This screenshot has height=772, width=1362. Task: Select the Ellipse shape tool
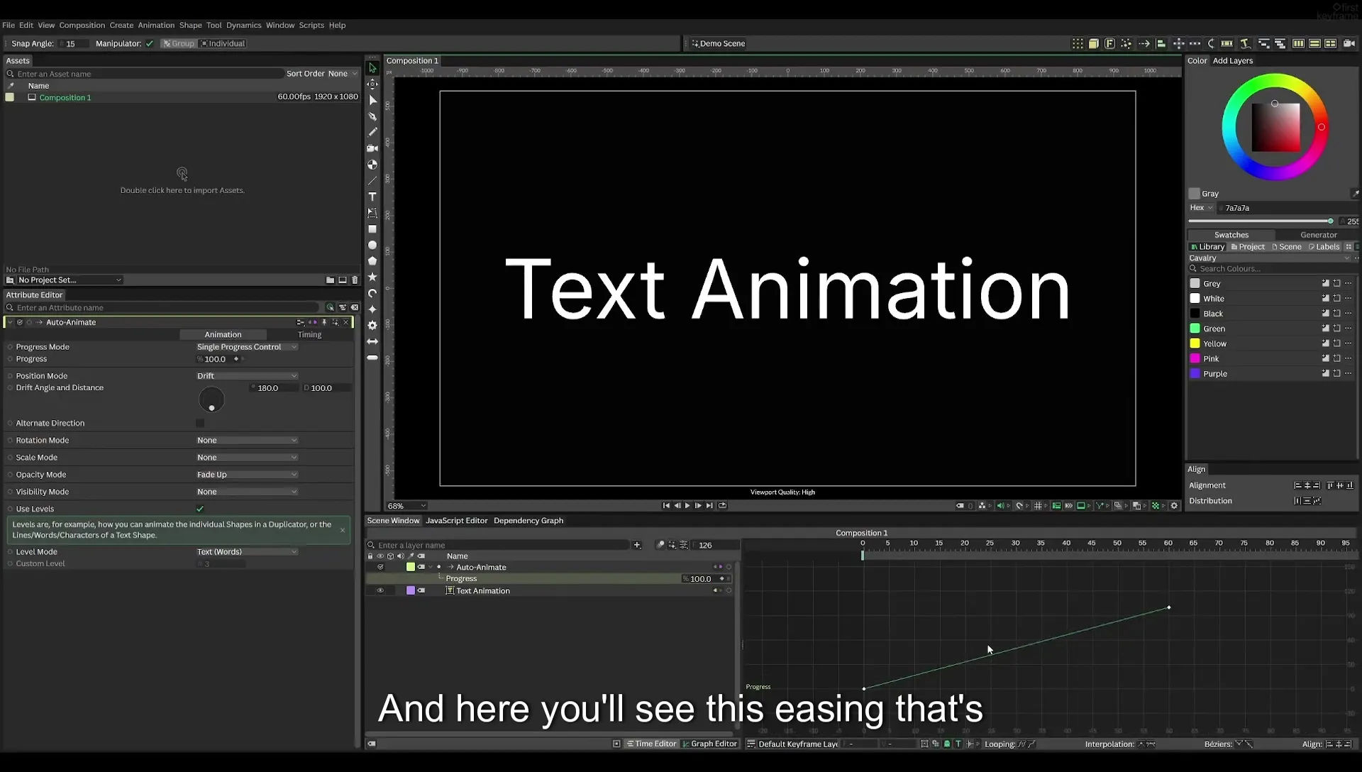pyautogui.click(x=372, y=245)
